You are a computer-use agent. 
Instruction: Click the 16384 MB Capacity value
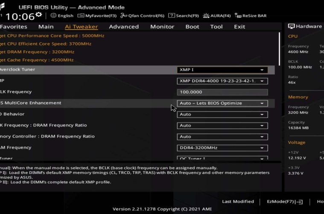pos(298,128)
